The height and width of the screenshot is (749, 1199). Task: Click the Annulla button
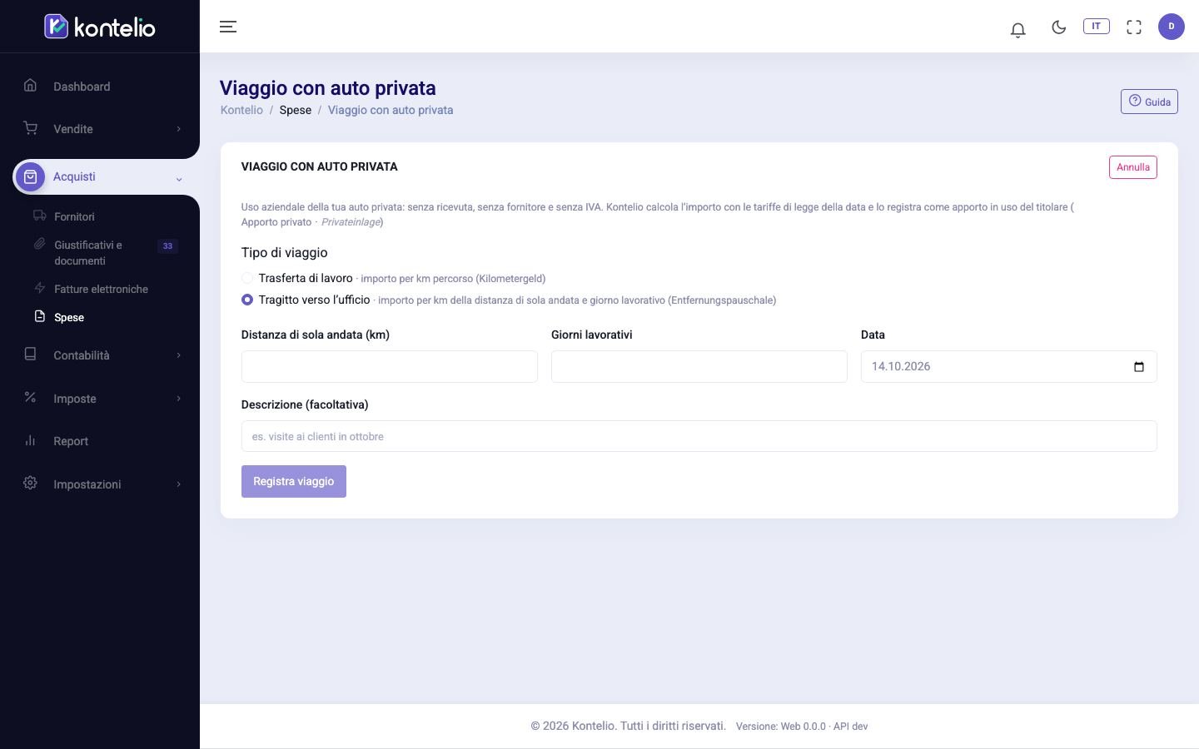1132,167
